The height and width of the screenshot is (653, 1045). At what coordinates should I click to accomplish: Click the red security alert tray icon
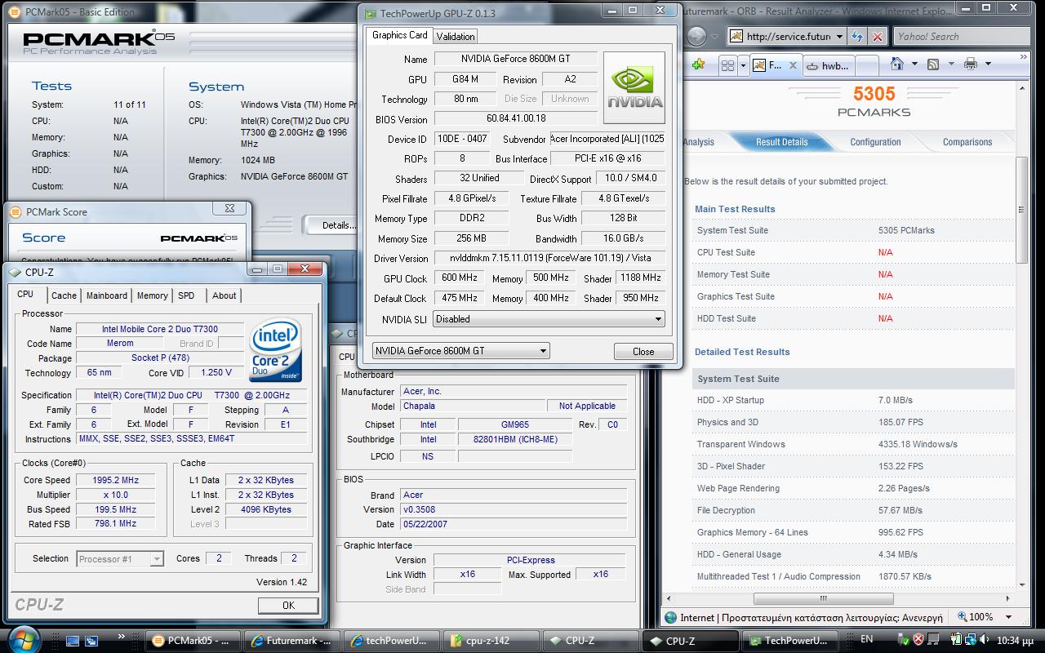tap(918, 640)
